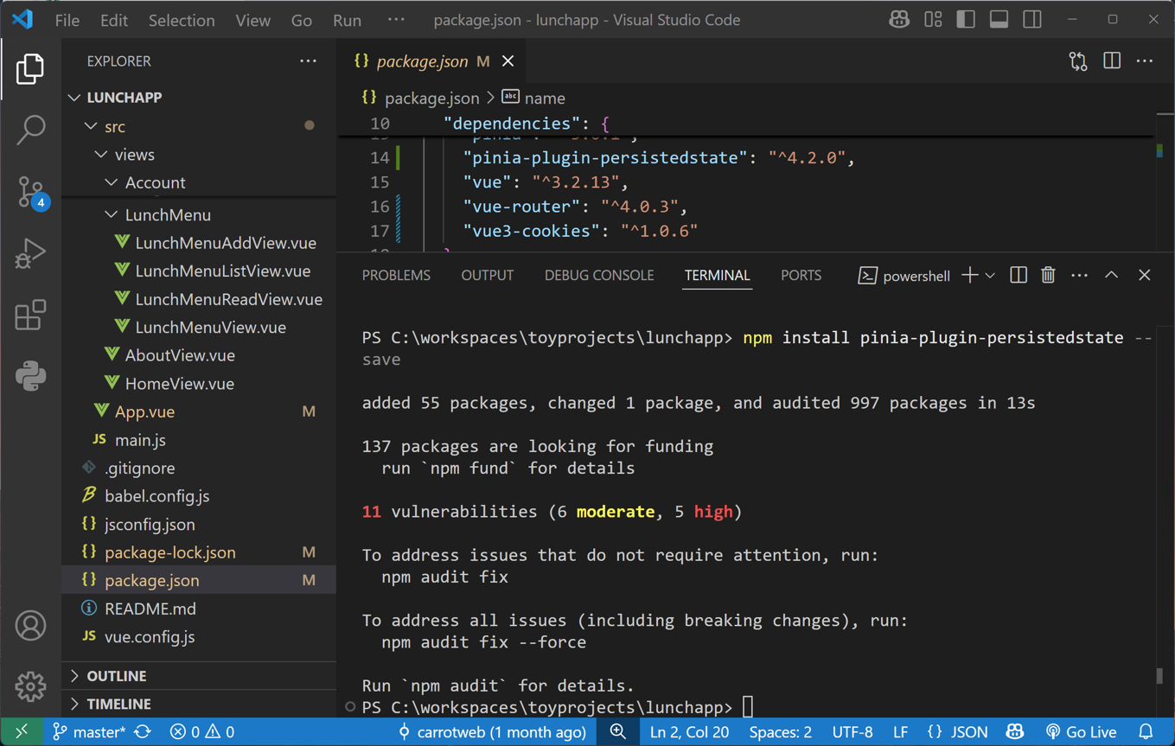Split the terminal
The height and width of the screenshot is (746, 1175).
pos(1019,276)
